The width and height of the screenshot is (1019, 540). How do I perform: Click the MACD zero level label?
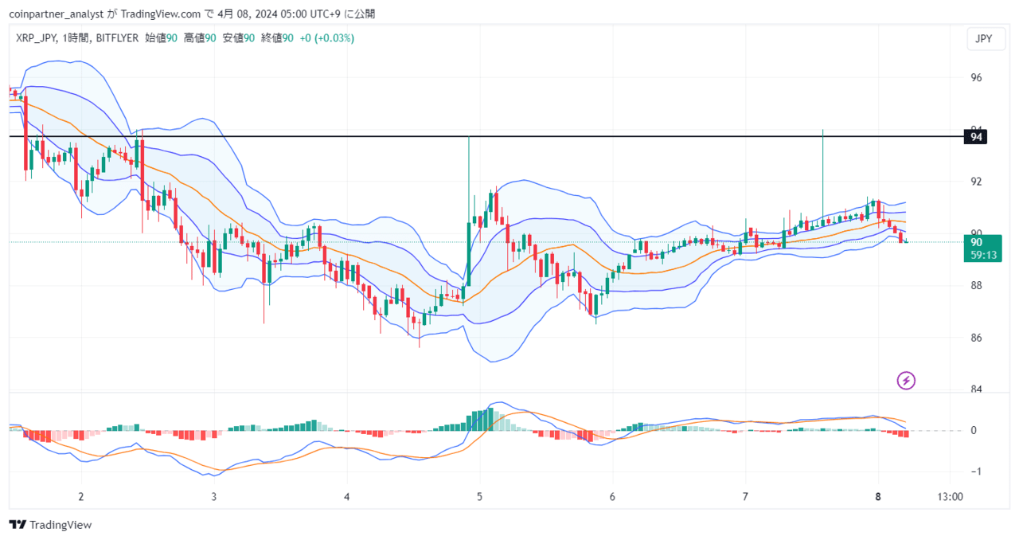click(973, 430)
